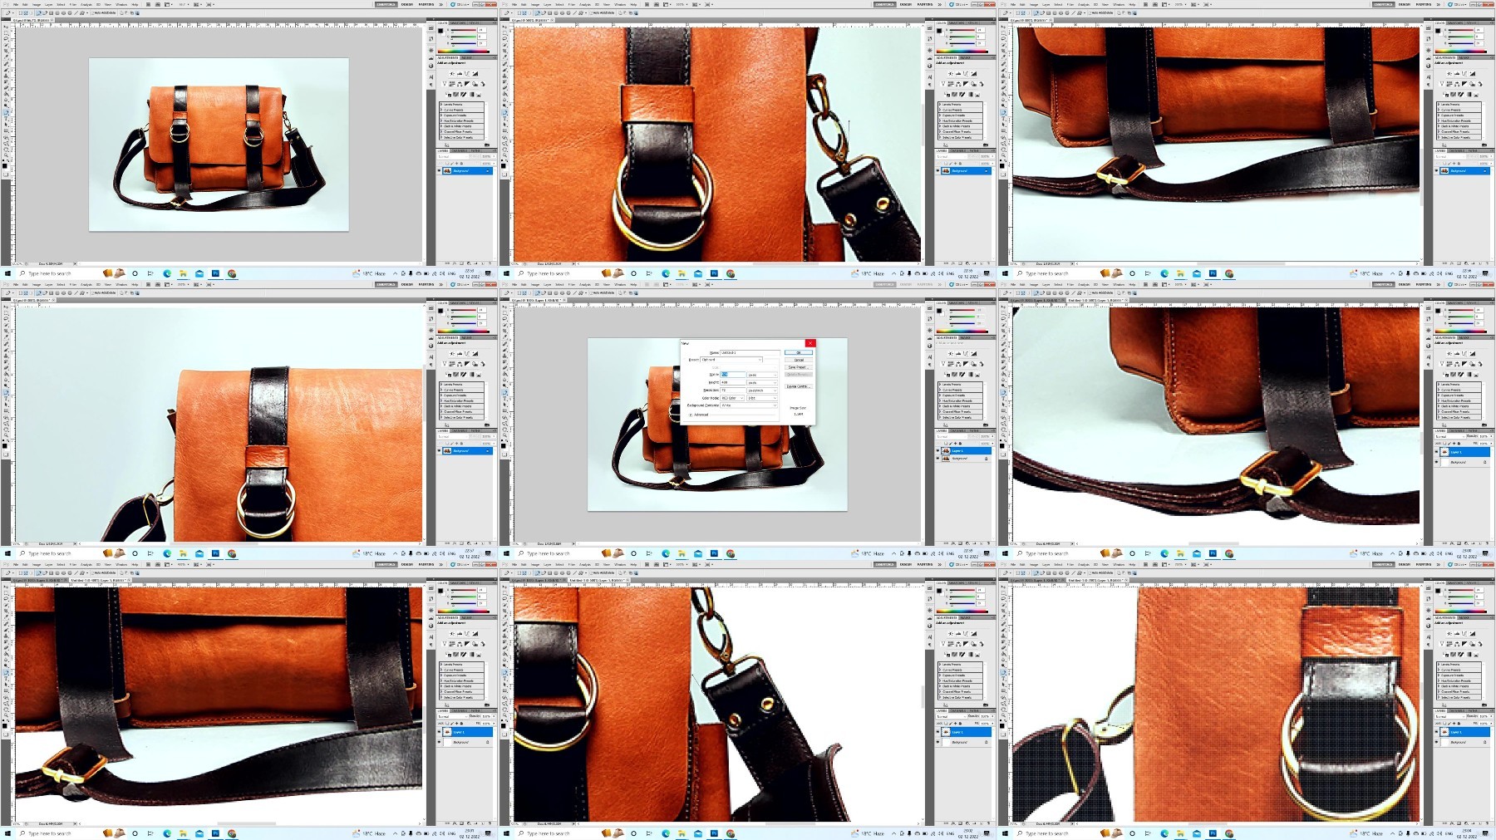Add Photo Filter adjustment in middle-left screenshot

coord(475,364)
